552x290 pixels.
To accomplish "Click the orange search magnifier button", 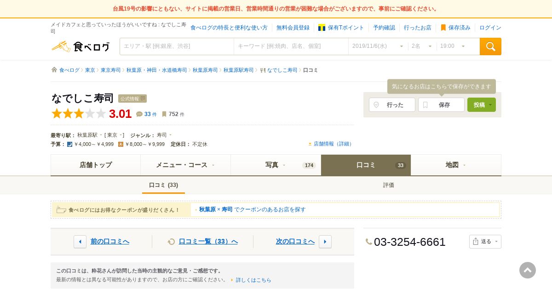I will point(490,46).
